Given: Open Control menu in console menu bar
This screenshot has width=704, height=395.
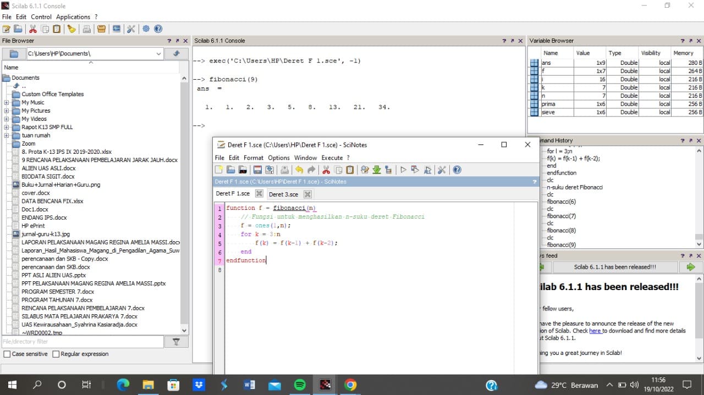Looking at the screenshot, I should coord(41,17).
